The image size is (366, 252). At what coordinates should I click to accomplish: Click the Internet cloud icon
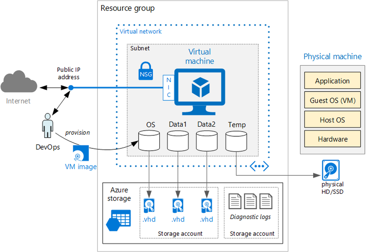click(x=18, y=83)
